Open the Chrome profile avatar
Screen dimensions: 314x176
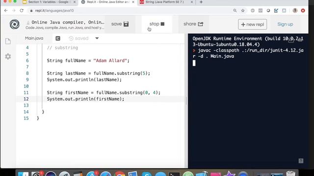coord(295,11)
